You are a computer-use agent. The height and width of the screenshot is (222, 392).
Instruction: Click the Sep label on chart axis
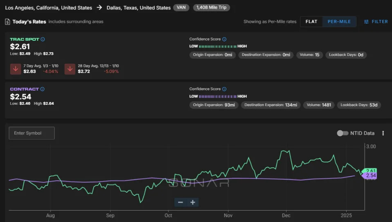click(x=110, y=215)
